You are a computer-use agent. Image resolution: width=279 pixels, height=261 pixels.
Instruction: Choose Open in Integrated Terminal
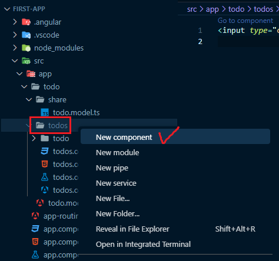click(175, 244)
